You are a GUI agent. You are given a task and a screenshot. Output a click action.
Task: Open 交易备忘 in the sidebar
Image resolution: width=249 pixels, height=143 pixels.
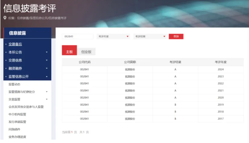15,44
